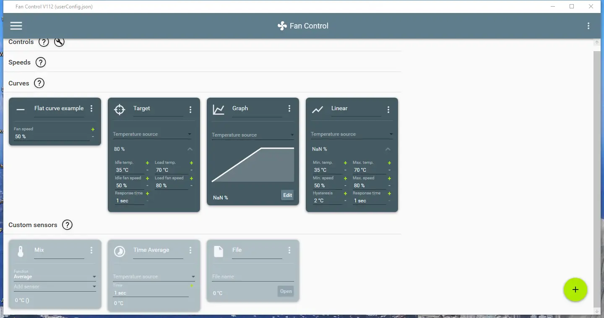Open the Mix sensor card options menu

point(91,250)
